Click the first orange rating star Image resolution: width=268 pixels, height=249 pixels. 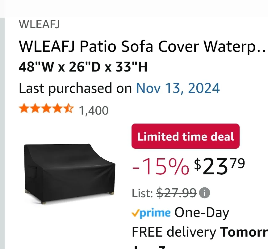[x=24, y=108]
